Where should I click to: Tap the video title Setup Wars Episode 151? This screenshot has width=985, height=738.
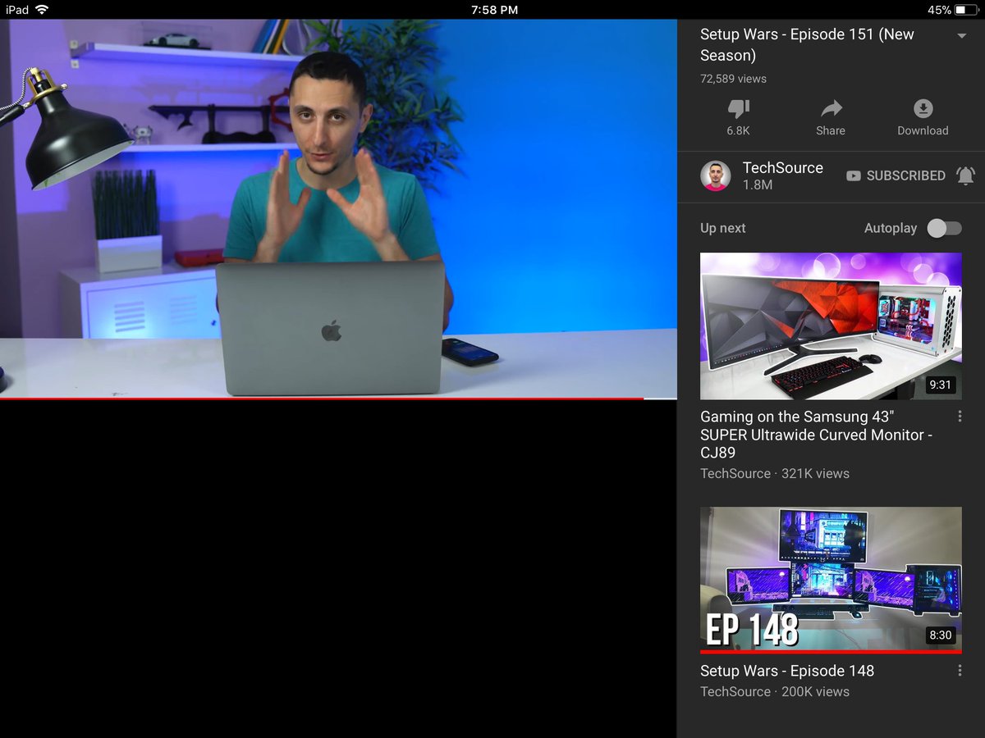point(807,45)
